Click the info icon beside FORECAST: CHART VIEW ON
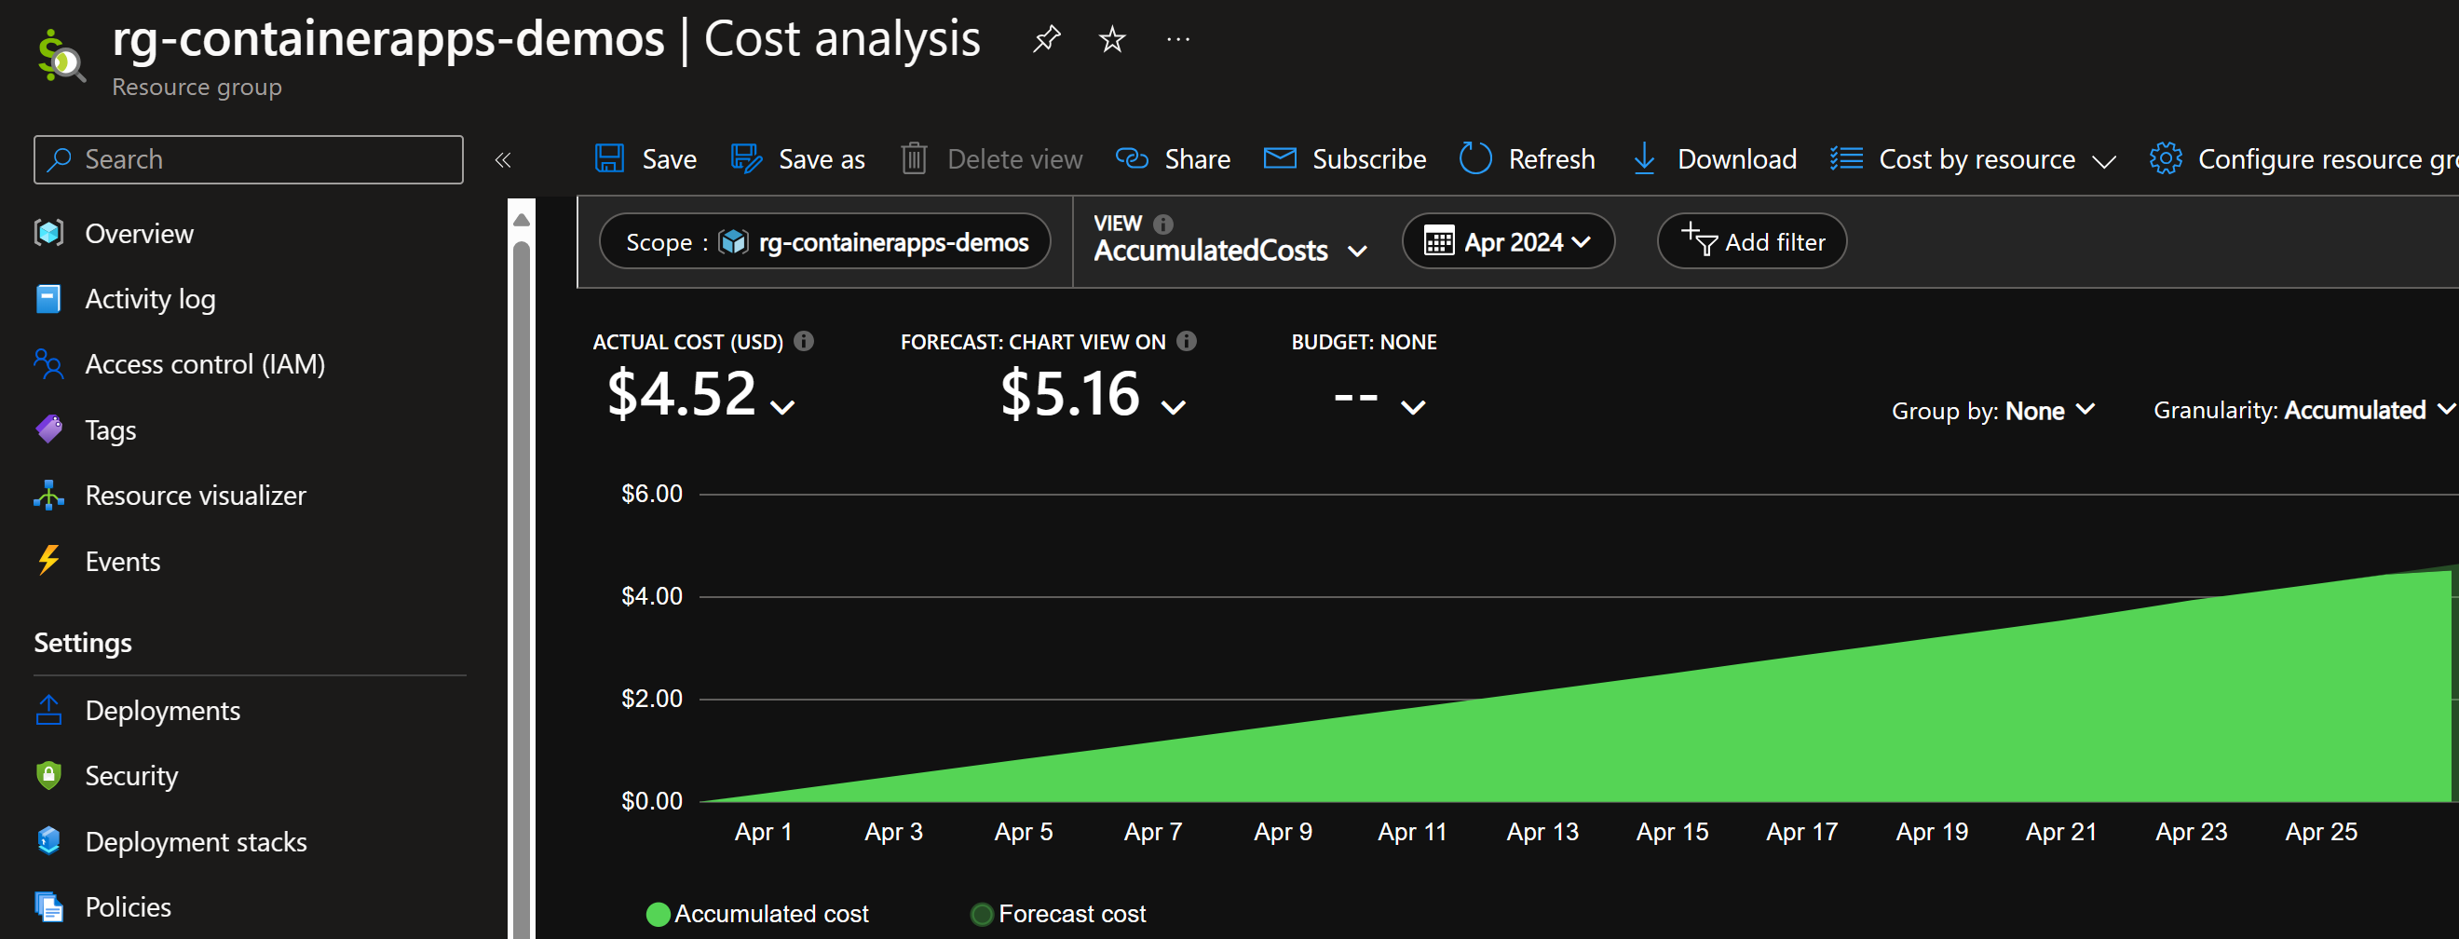 pos(1187,341)
